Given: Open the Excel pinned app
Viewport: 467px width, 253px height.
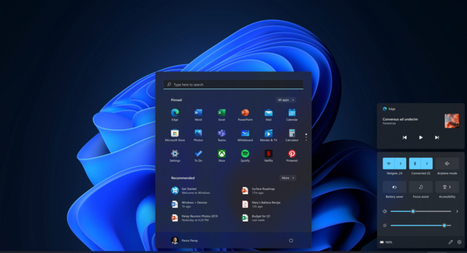Looking at the screenshot, I should 222,114.
